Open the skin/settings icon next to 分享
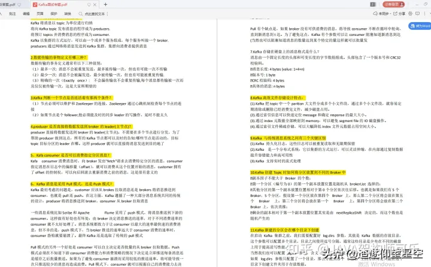Screen dimensions: 431x267 click(x=411, y=14)
